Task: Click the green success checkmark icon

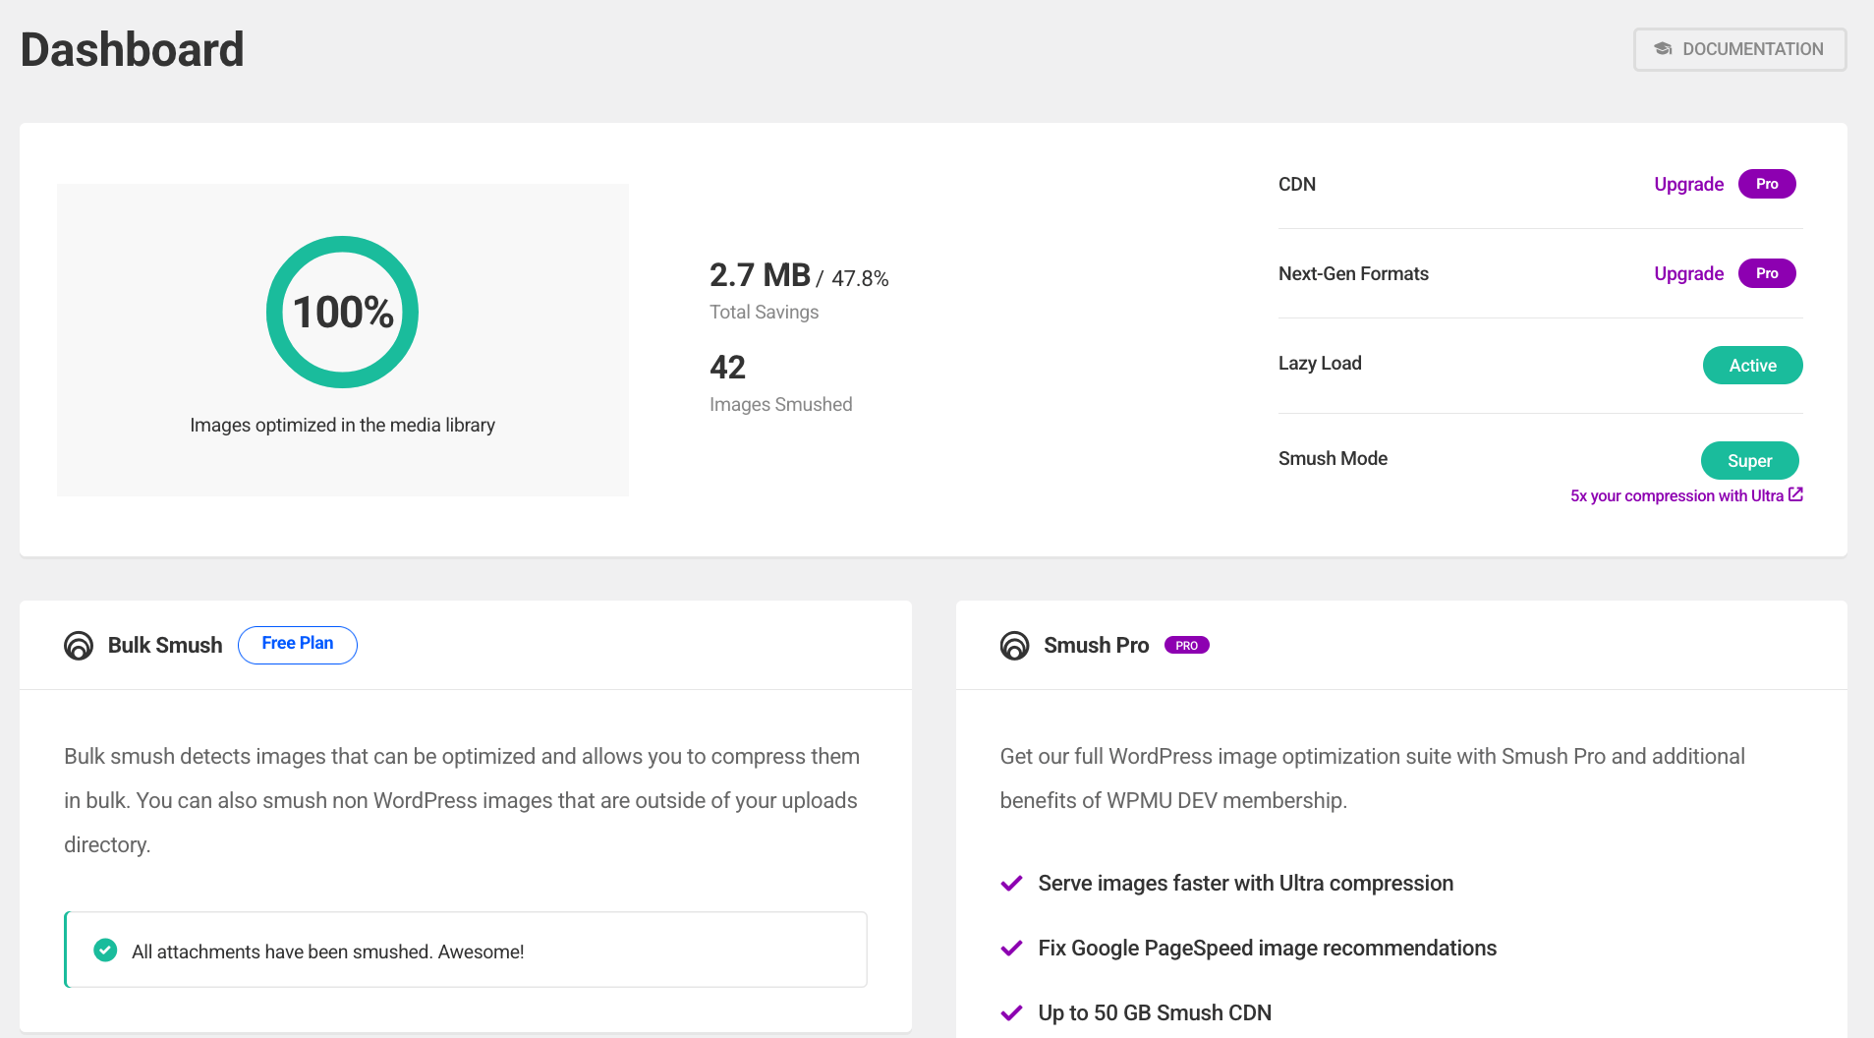Action: 105,951
